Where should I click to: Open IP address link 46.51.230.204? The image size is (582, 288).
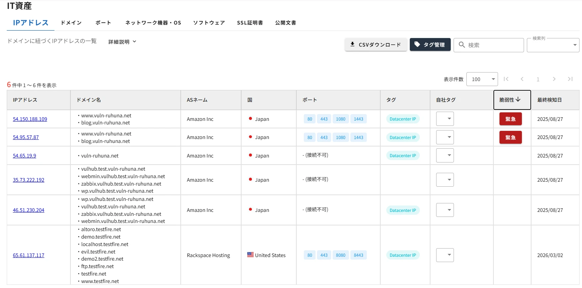pyautogui.click(x=29, y=210)
